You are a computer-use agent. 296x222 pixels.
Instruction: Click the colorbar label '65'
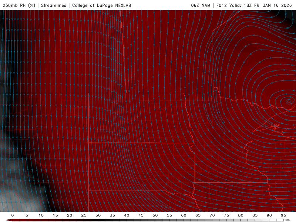tap(198, 215)
